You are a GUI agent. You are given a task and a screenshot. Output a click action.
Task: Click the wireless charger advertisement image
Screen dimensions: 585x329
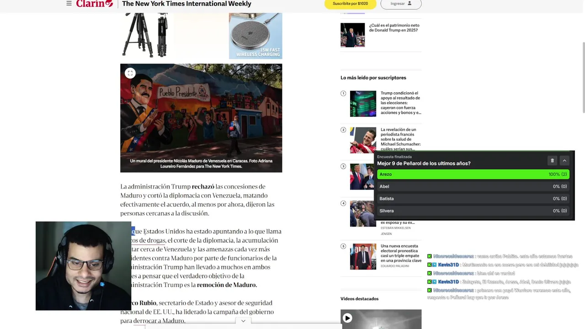(255, 36)
